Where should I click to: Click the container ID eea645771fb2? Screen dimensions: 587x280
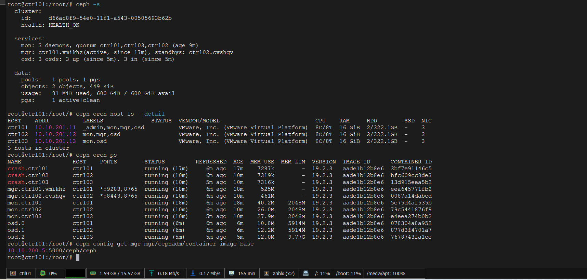point(411,189)
